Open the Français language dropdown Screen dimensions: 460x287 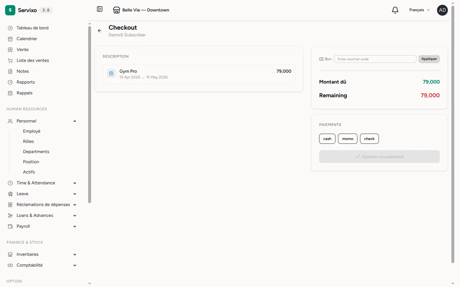(419, 10)
